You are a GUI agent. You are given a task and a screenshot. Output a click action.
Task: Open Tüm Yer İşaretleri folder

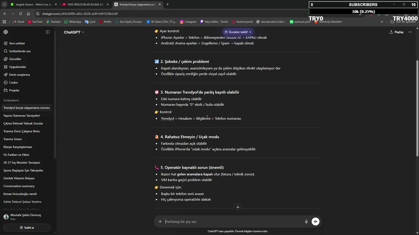(x=403, y=22)
